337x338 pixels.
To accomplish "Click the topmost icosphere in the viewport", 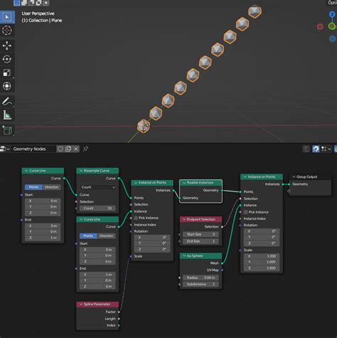I will pos(255,11).
